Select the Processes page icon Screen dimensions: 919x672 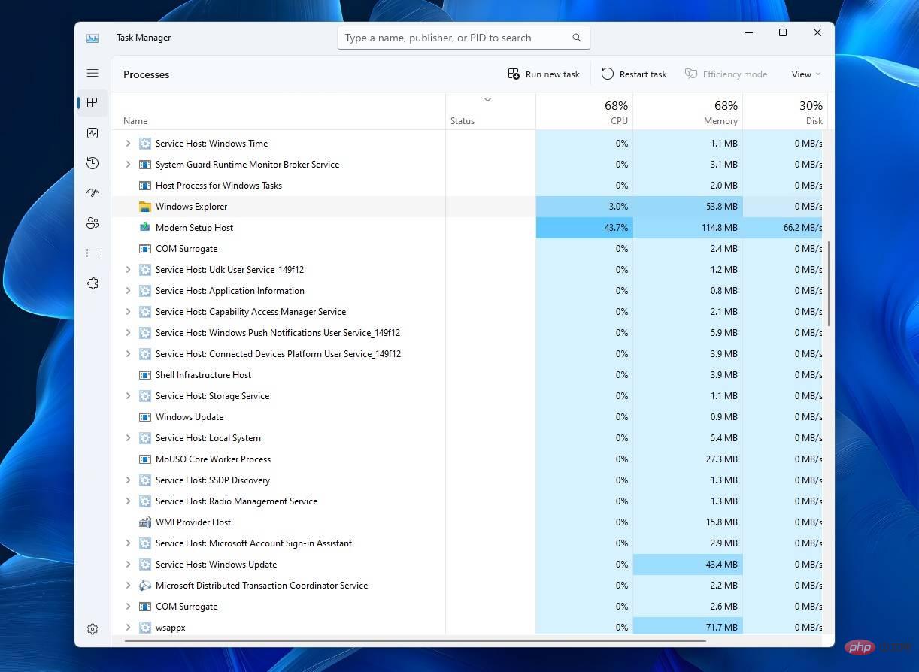pyautogui.click(x=93, y=103)
